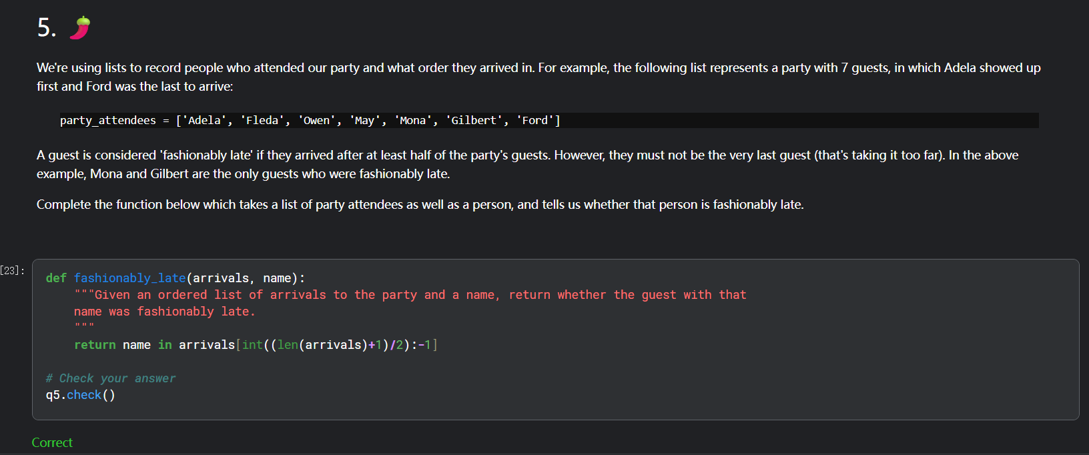Click the "def" keyword in the code cell
1089x455 pixels.
(56, 278)
